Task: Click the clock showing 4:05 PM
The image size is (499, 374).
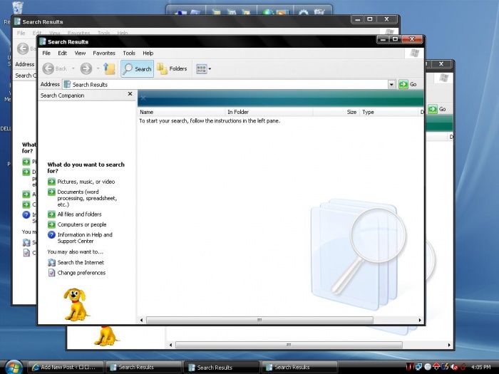Action: [481, 367]
